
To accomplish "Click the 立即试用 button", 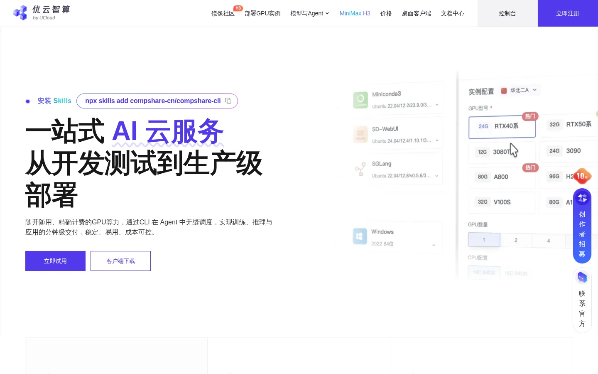I will point(55,261).
